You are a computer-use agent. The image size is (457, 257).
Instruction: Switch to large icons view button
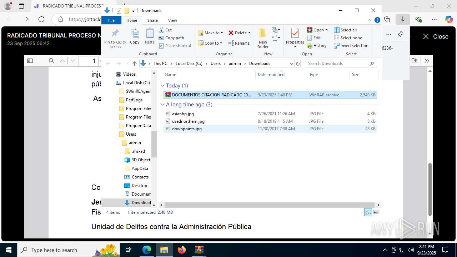point(376,212)
